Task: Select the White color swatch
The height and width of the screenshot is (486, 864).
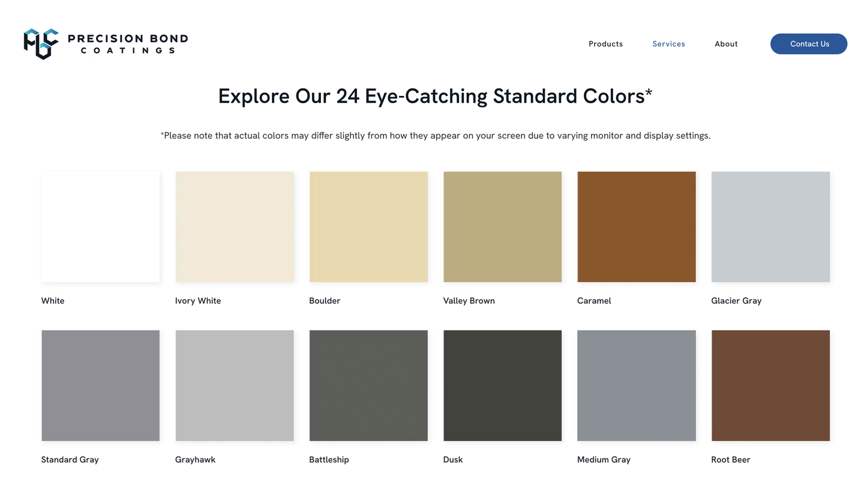Action: click(100, 227)
